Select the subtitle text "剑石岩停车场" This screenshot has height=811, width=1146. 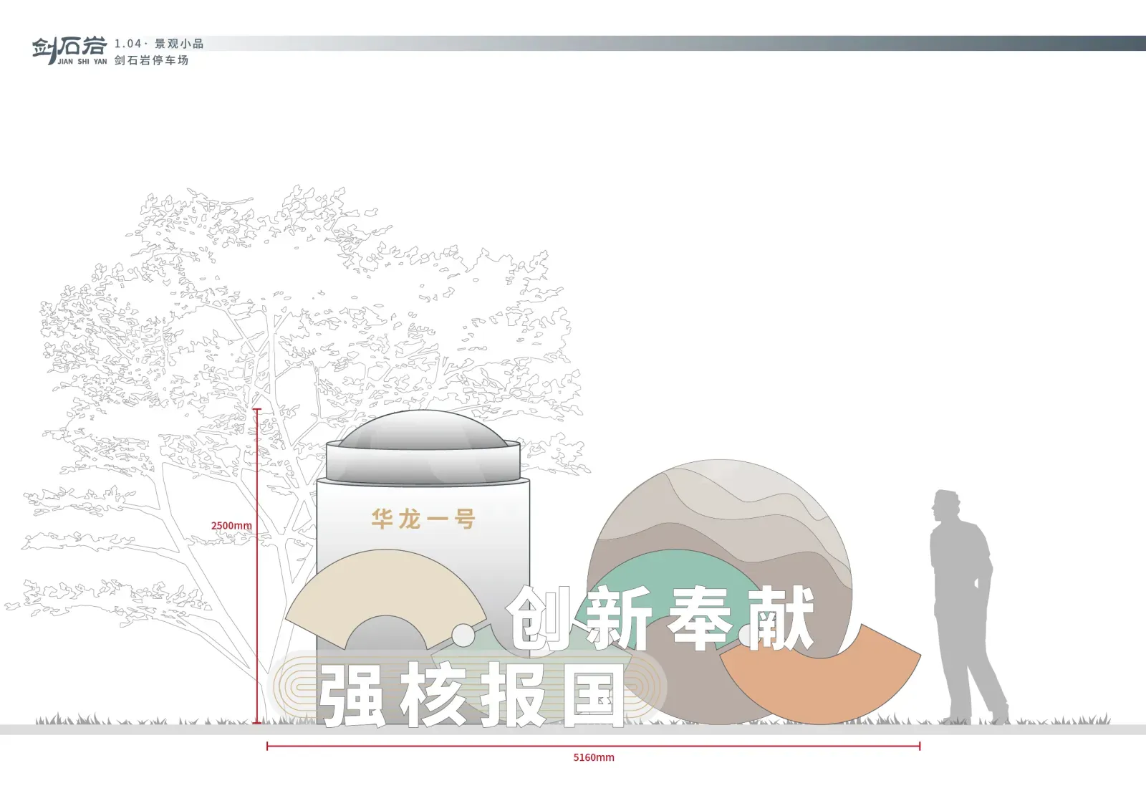[x=151, y=60]
